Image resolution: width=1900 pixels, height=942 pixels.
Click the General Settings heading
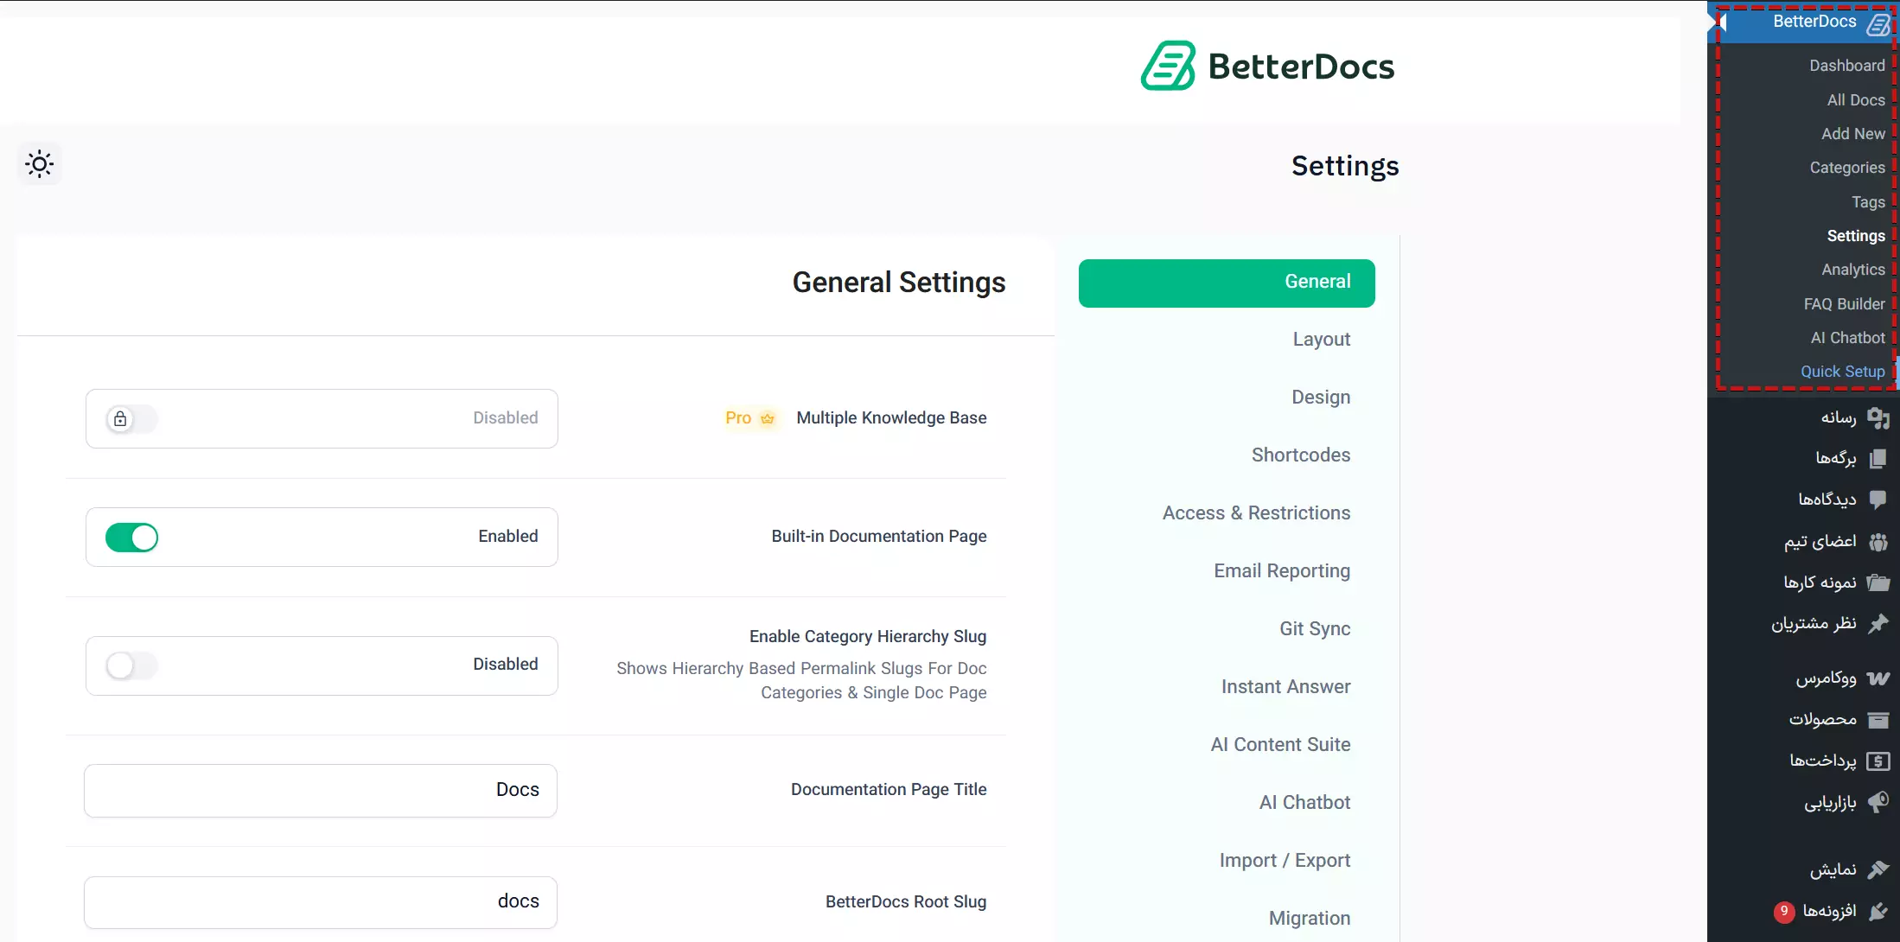899,283
